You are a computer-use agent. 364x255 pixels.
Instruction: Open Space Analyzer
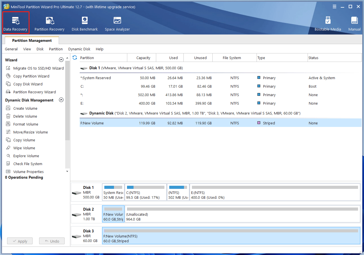coord(117,24)
